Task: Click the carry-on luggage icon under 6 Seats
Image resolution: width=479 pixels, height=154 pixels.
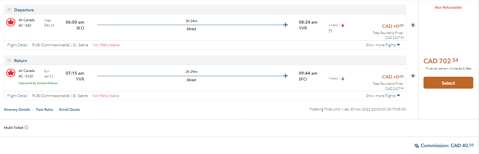Action: click(330, 31)
